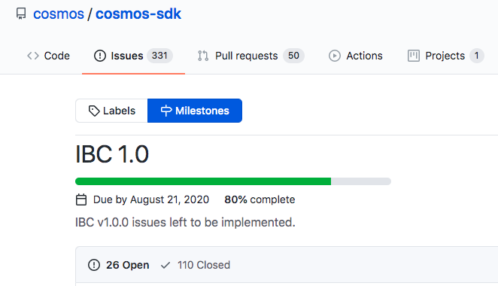Click the Labels tag icon
This screenshot has height=286, width=498.
[94, 111]
